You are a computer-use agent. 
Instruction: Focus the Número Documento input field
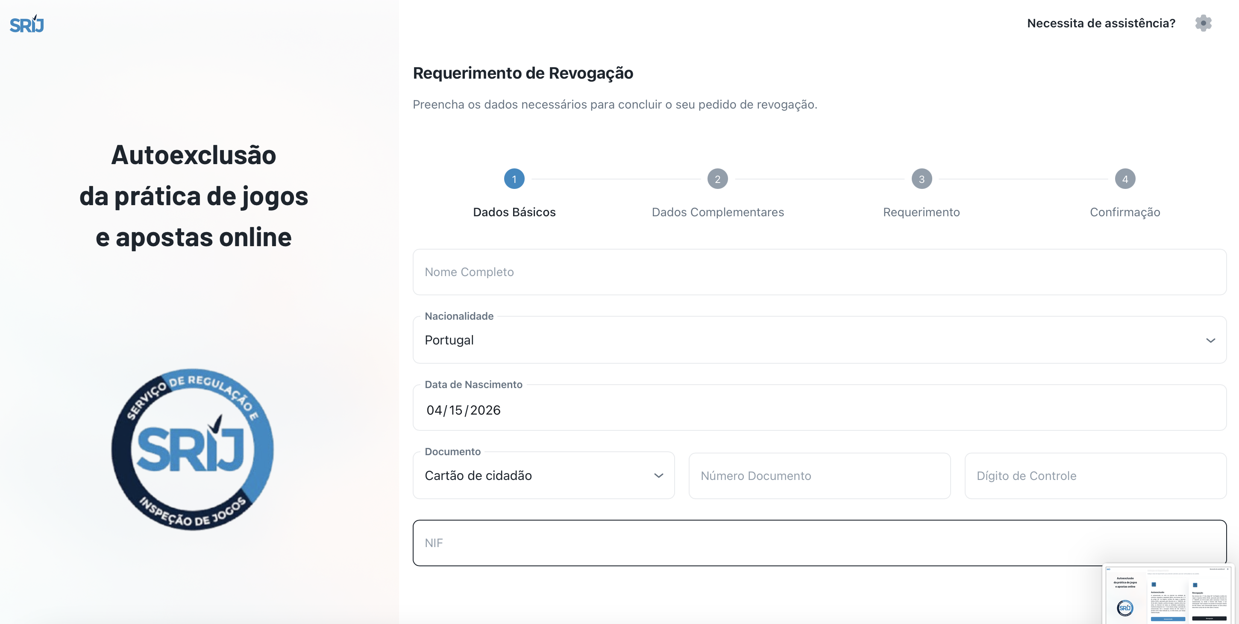click(x=819, y=476)
